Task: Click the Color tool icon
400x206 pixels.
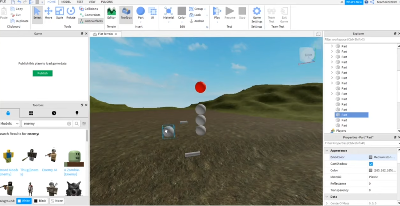Action: click(182, 11)
